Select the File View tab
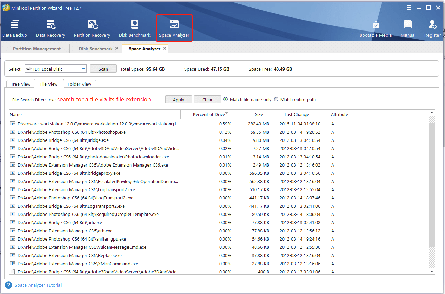 49,84
